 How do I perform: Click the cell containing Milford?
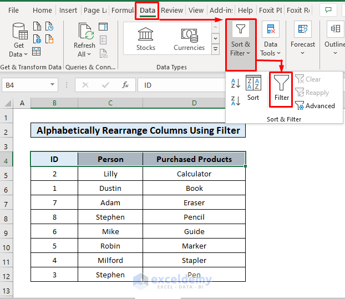110,260
